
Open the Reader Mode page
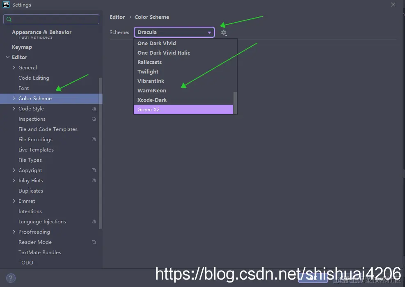tap(35, 242)
